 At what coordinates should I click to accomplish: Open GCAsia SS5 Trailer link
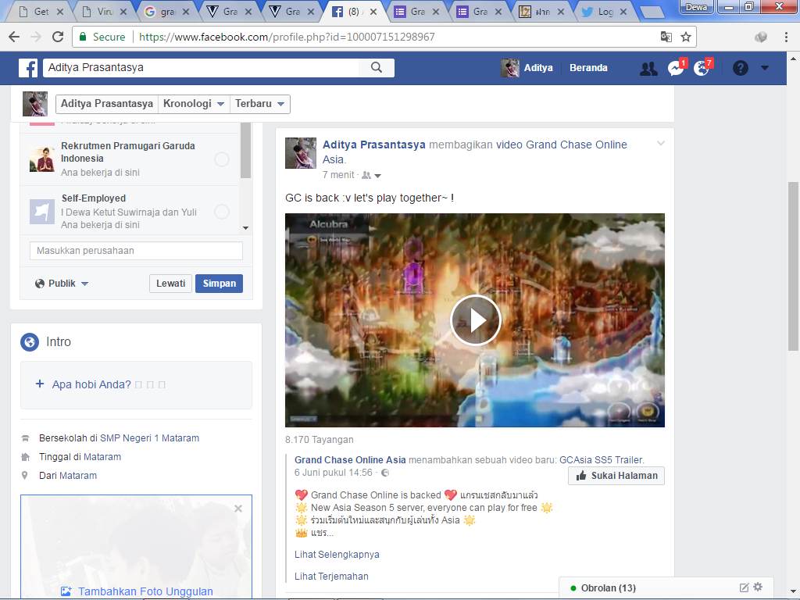point(601,459)
